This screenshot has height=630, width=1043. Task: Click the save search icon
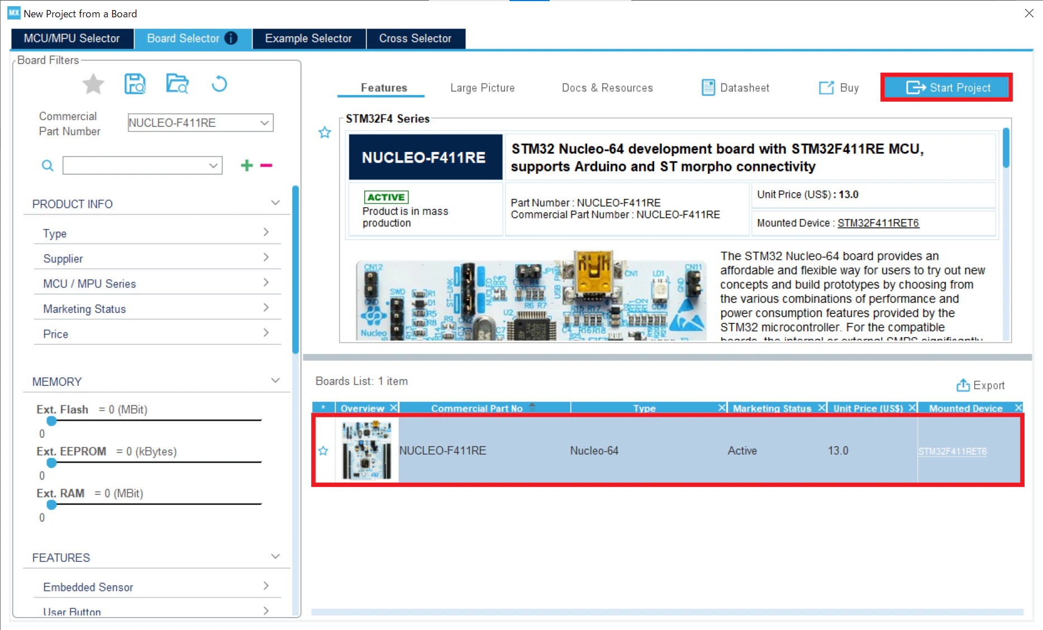click(135, 84)
